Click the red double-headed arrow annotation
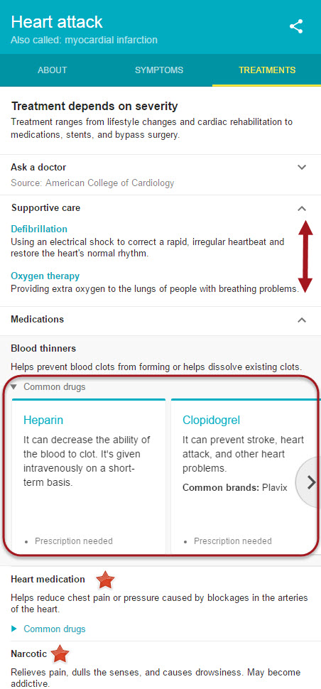 tap(305, 256)
